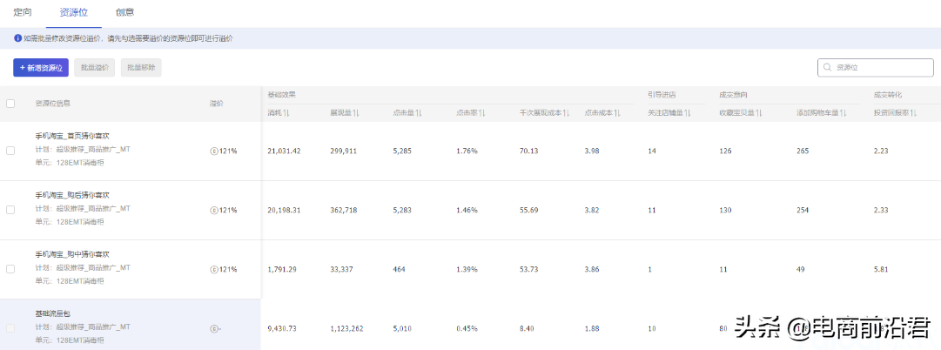941x350 pixels.
Task: Sort by 展现量 column sort icon
Action: [x=356, y=113]
